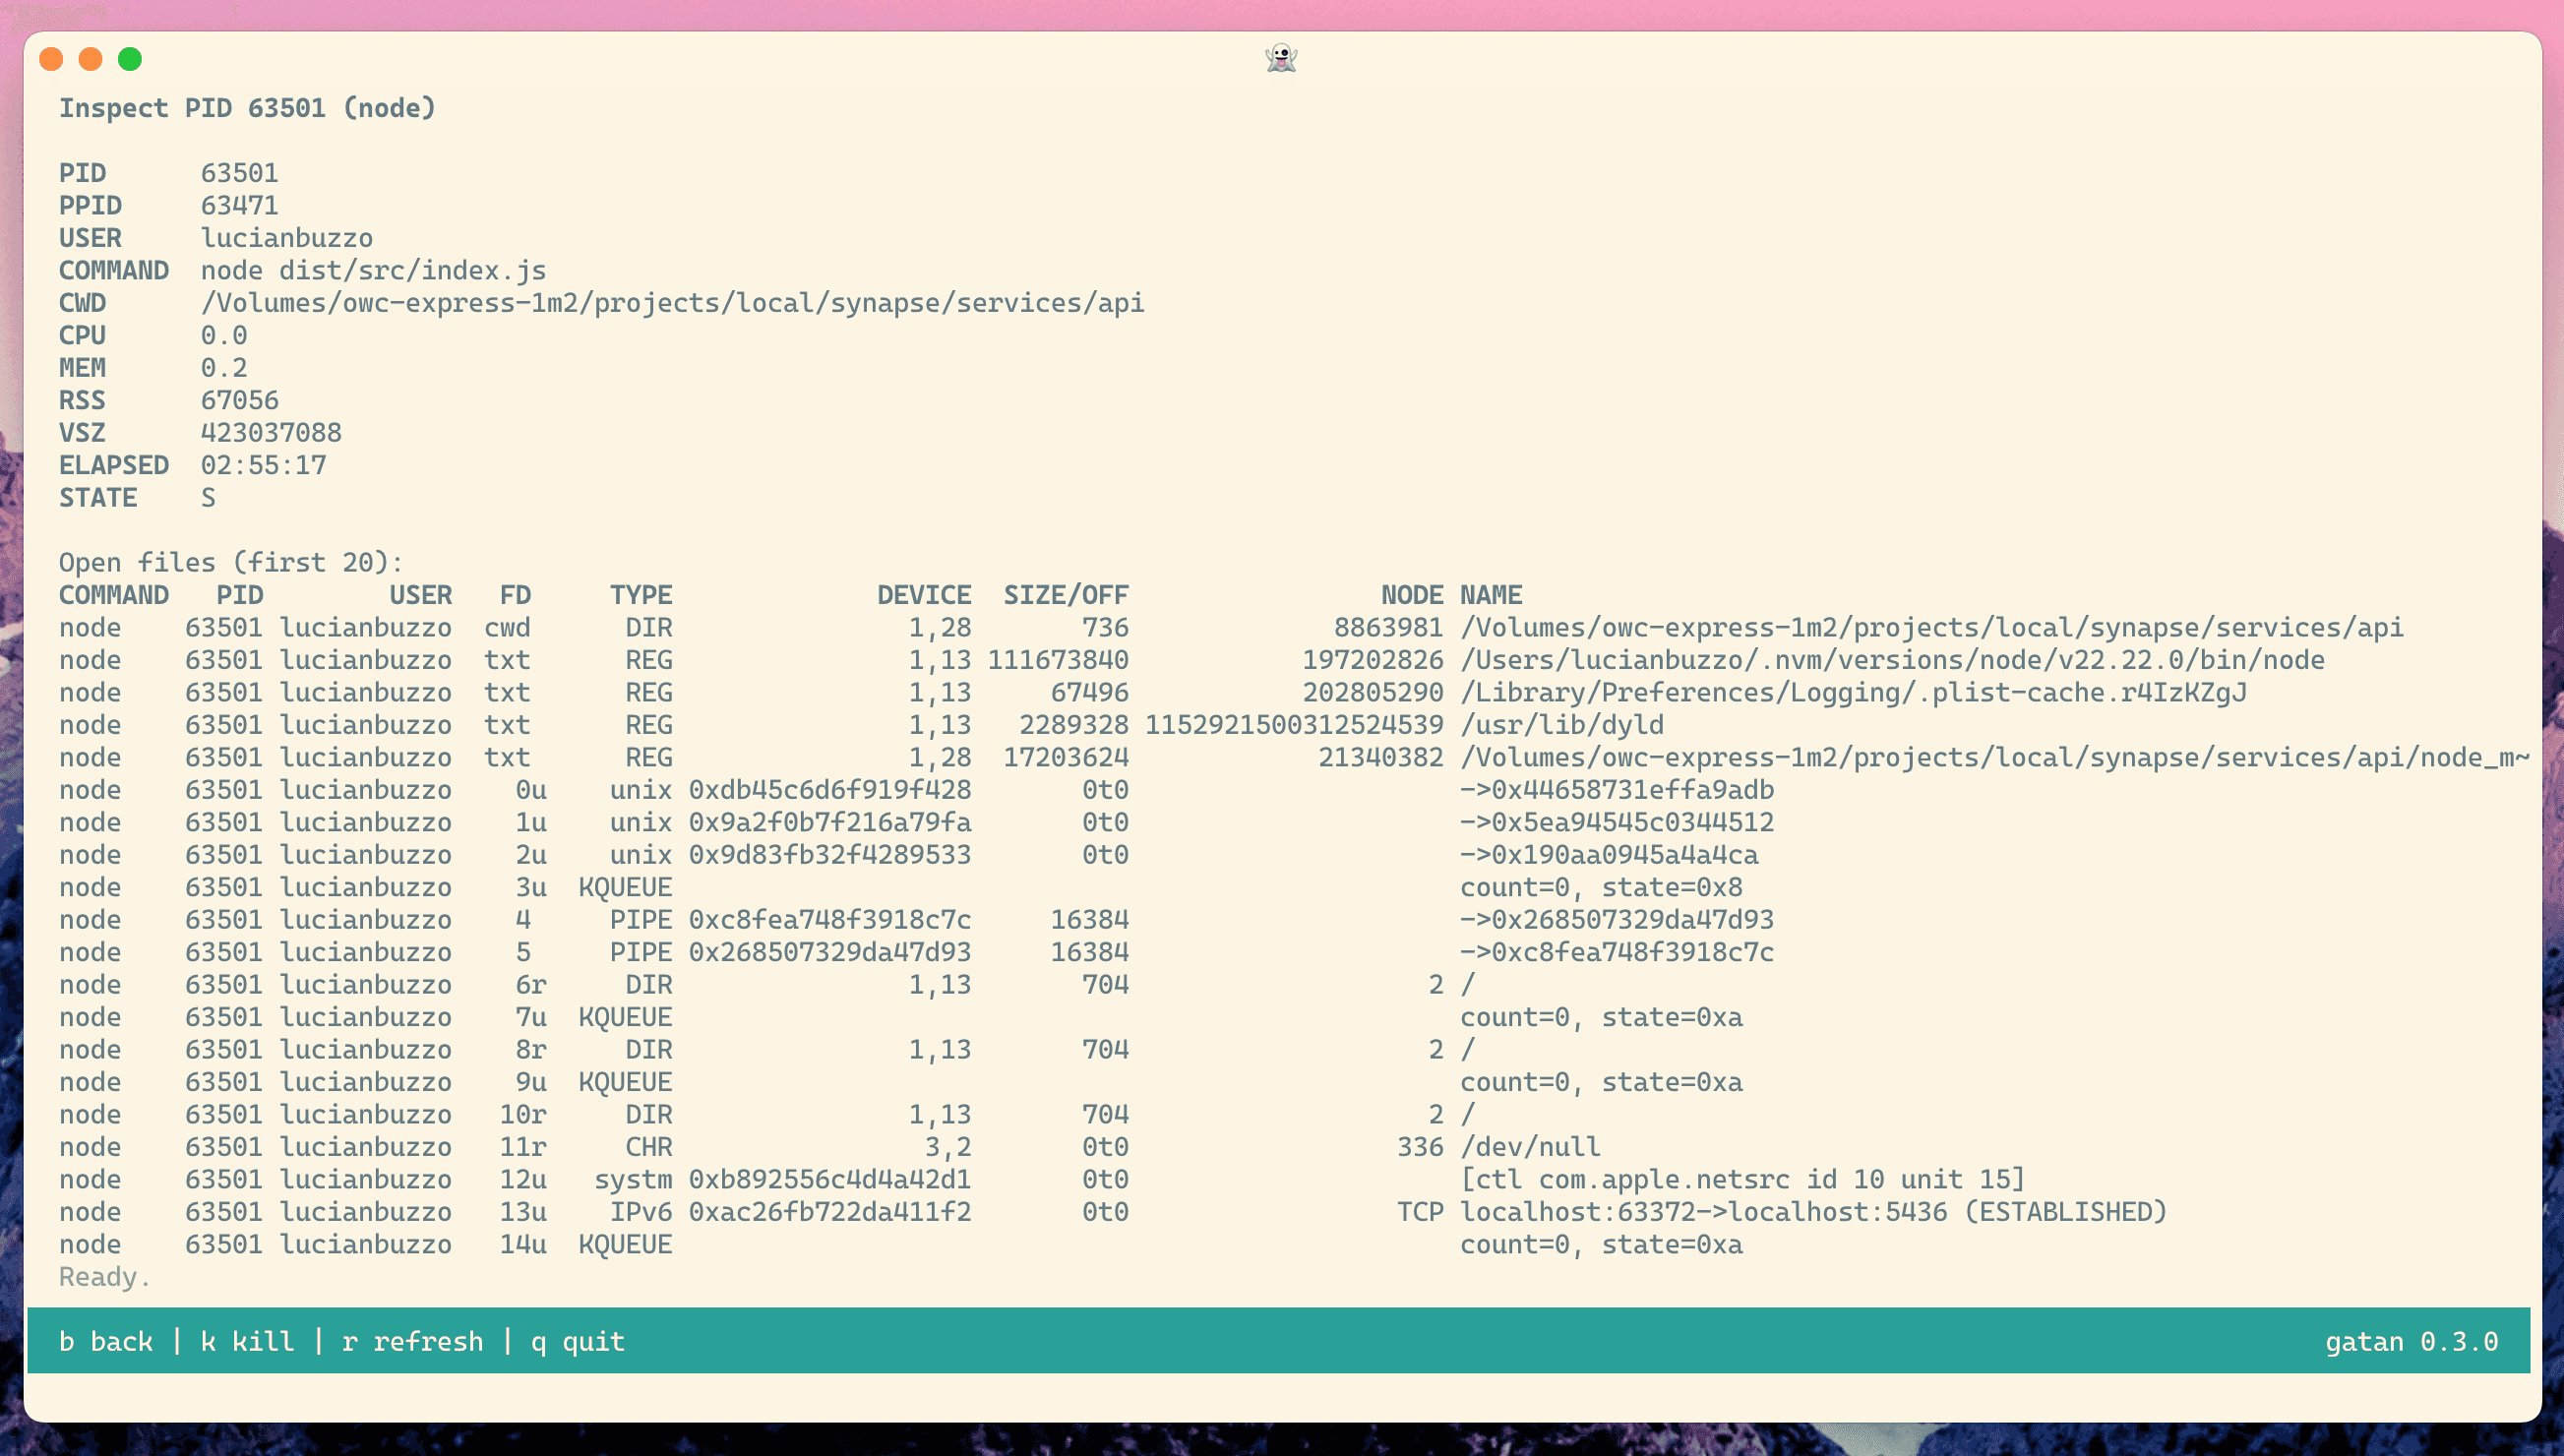Click the red close window button
The image size is (2564, 1456).
click(51, 59)
